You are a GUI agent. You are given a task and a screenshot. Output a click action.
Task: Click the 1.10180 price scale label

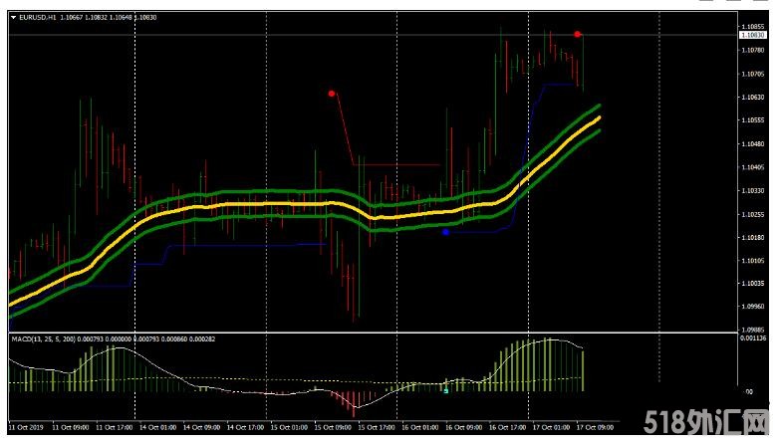753,238
